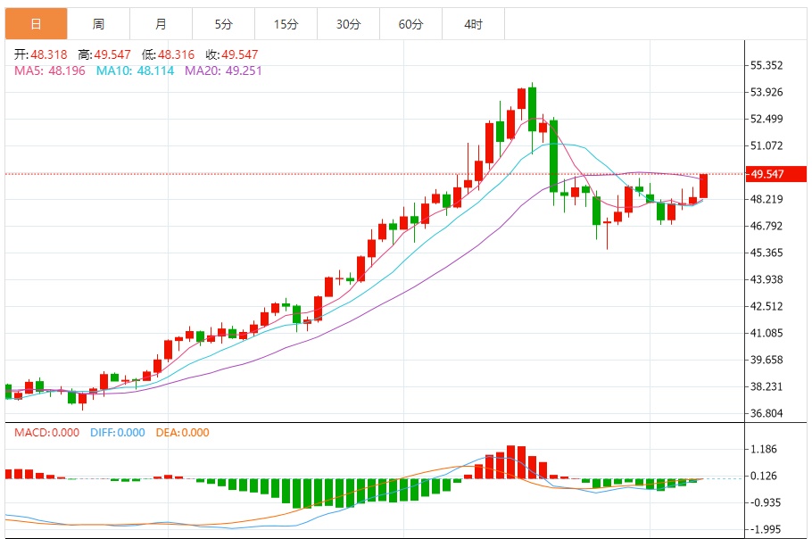Image resolution: width=812 pixels, height=539 pixels.
Task: Click the DEA:0.000 label
Action: coord(182,433)
